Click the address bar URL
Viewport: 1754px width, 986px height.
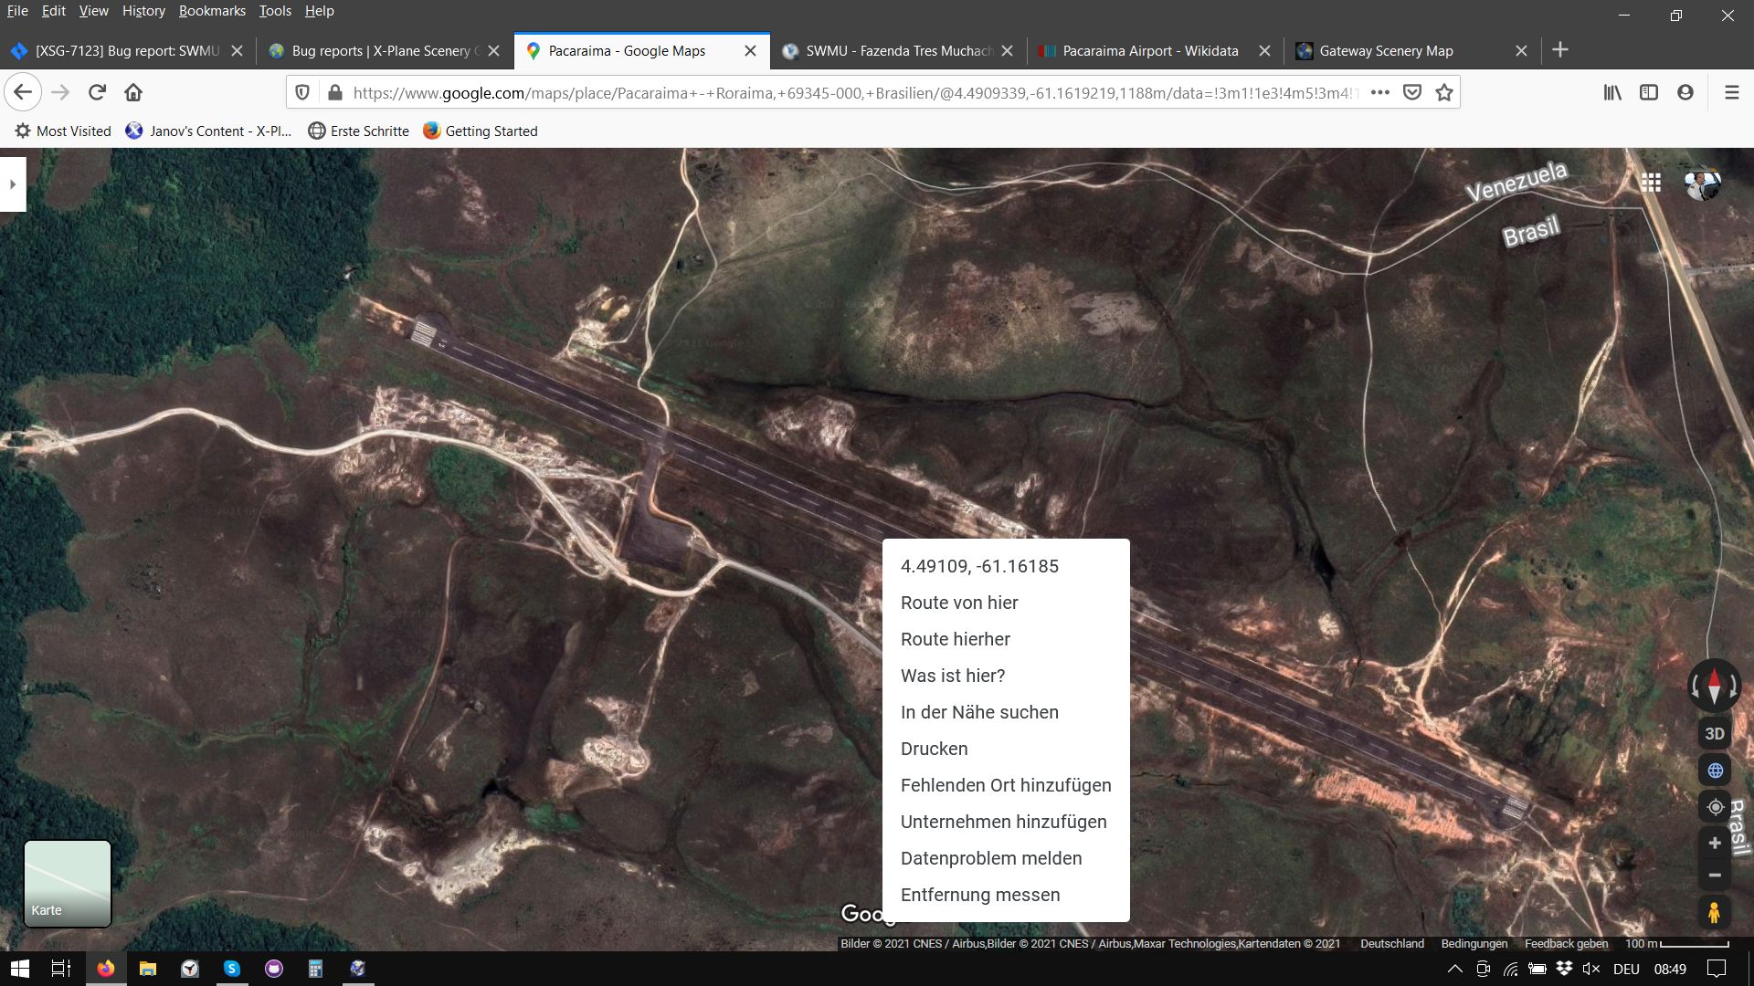(x=855, y=92)
